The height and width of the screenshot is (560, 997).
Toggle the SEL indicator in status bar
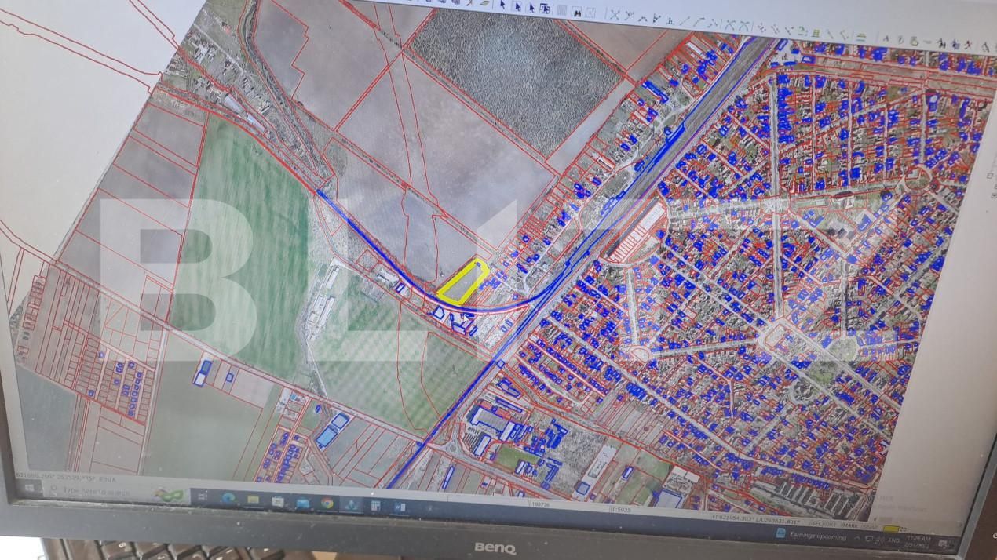pyautogui.click(x=817, y=522)
